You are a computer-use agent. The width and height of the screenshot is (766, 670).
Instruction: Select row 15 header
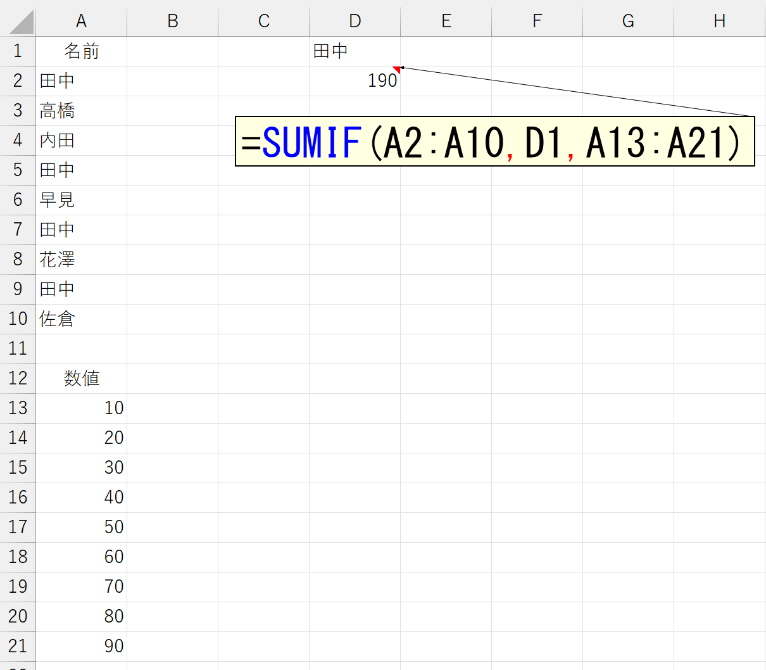[x=18, y=468]
